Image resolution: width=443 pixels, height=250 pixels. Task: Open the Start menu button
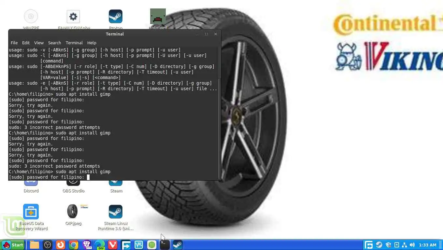tap(13, 245)
